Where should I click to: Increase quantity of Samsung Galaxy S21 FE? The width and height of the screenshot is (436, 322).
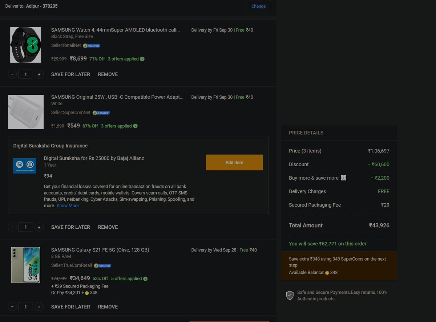coord(39,307)
